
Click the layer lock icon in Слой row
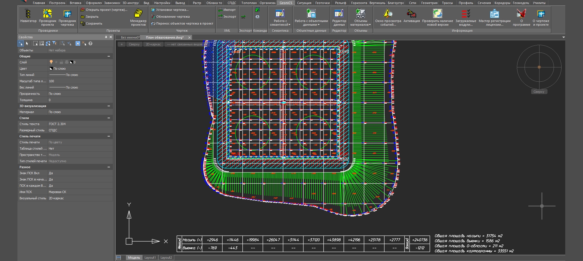click(x=61, y=62)
